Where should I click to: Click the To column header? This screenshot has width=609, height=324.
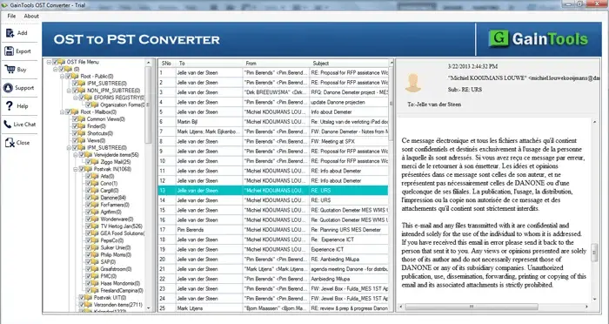(x=210, y=63)
